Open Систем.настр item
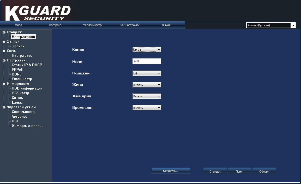 [23, 112]
